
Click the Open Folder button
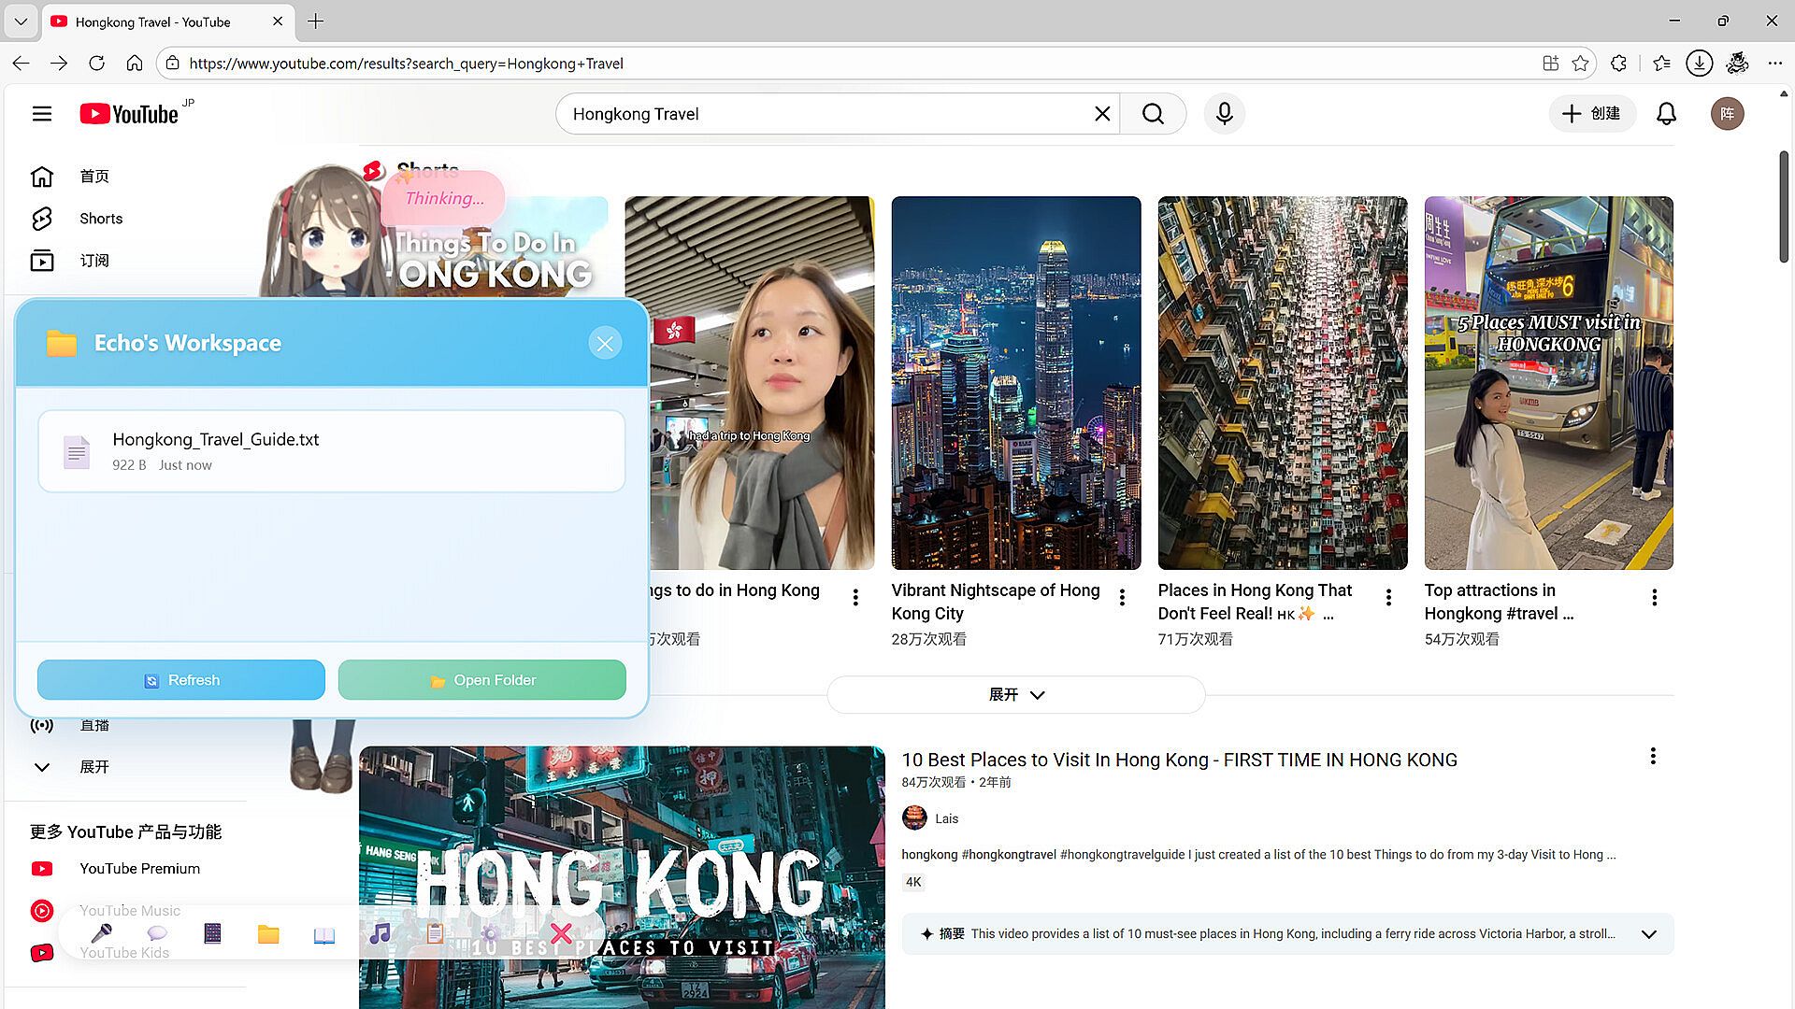481,680
